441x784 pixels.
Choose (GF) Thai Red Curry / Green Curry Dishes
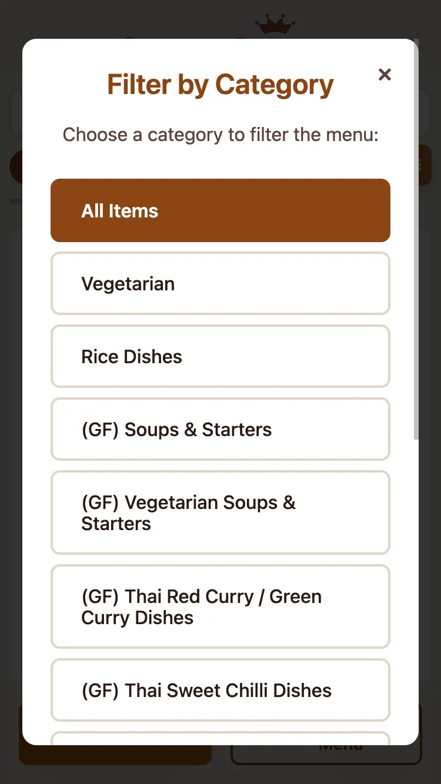click(x=220, y=607)
